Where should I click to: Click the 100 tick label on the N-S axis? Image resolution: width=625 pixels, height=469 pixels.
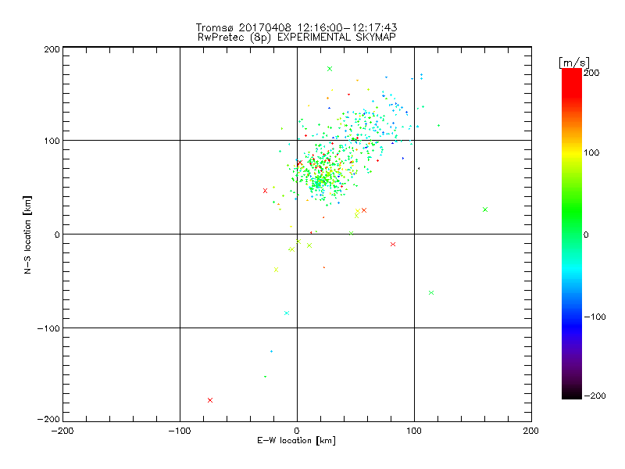tap(52, 141)
